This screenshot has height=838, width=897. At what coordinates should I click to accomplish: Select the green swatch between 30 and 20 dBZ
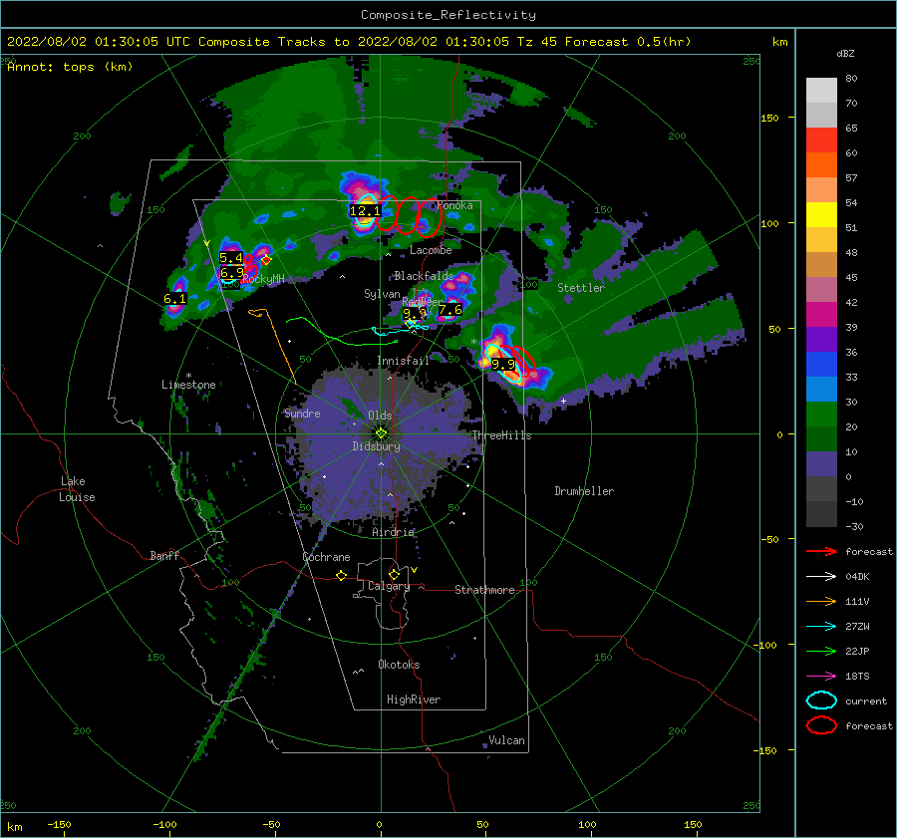821,415
